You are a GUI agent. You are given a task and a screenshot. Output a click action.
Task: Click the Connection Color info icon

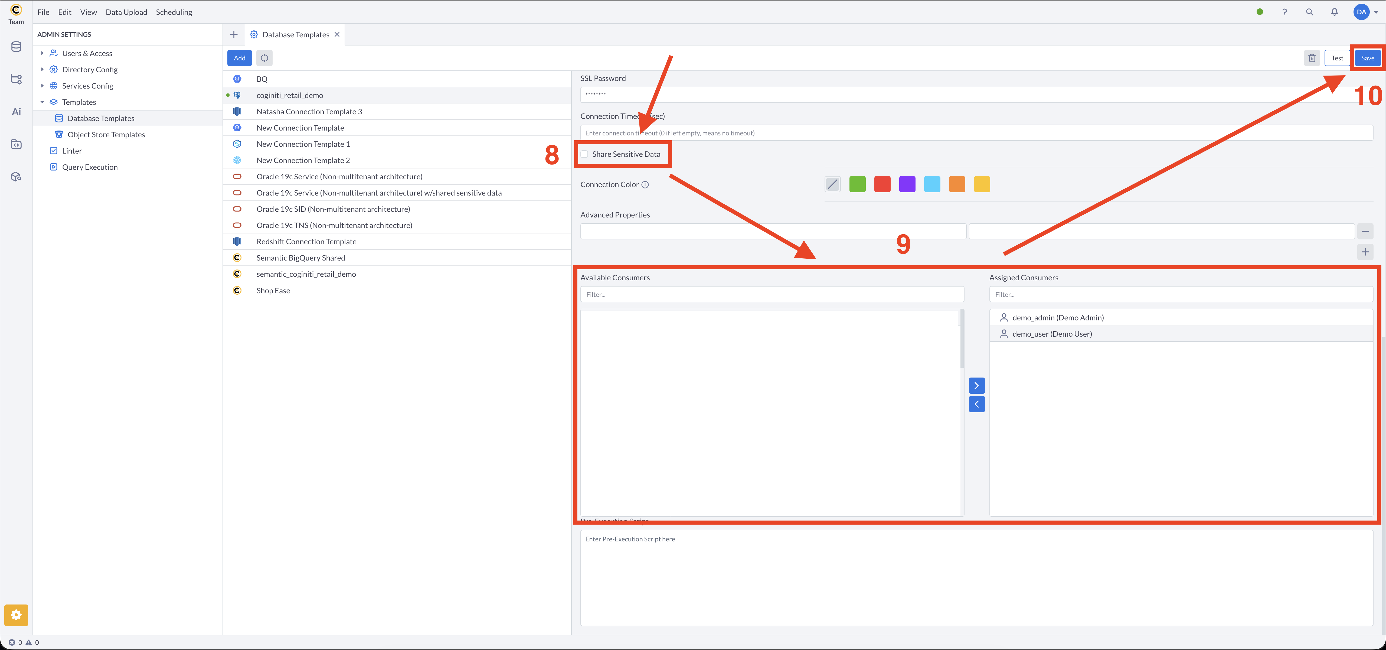[x=645, y=184]
